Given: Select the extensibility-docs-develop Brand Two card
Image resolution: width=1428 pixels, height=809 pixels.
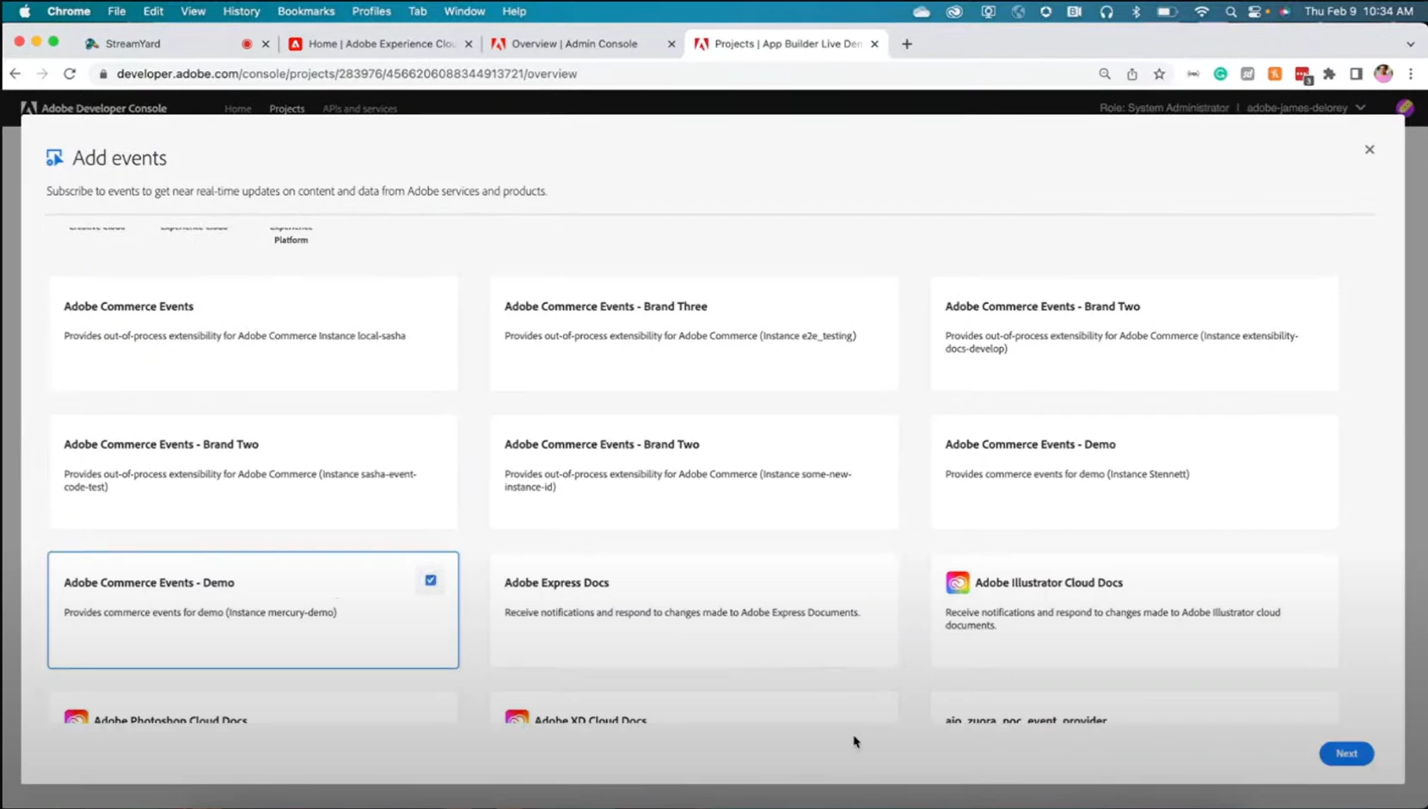Looking at the screenshot, I should (x=1135, y=333).
